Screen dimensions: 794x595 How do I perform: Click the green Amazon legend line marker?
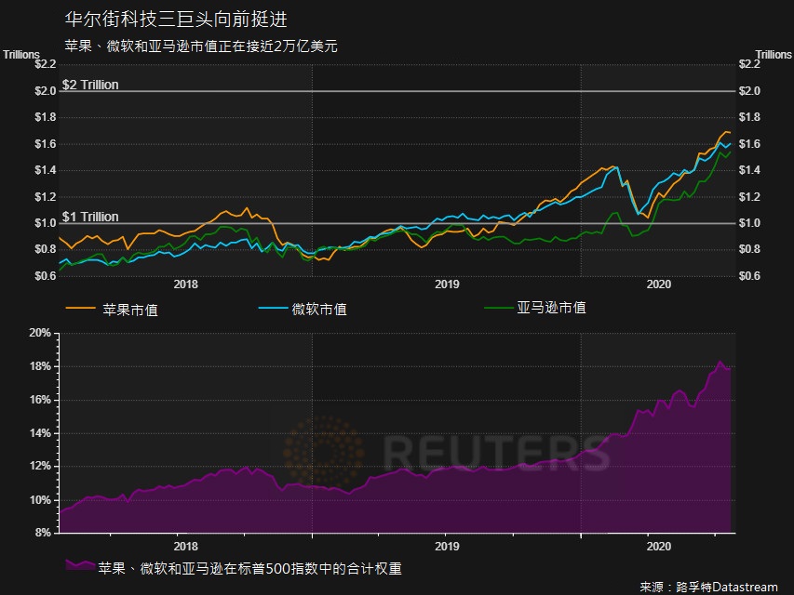click(x=499, y=306)
